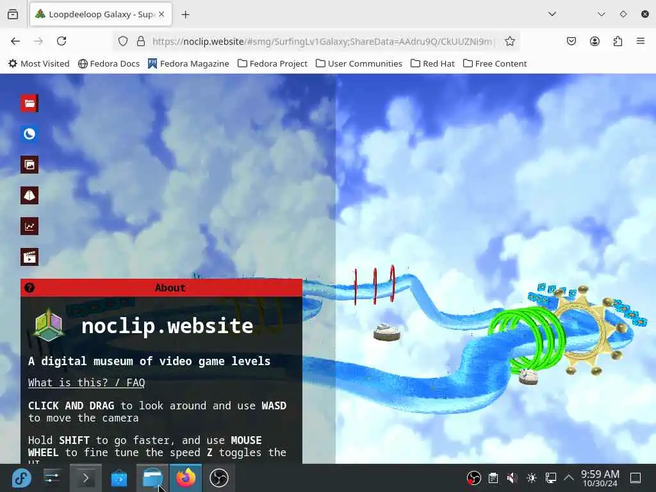Open the Most Visited bookmarks item
Viewport: 656px width, 492px height.
tap(39, 63)
